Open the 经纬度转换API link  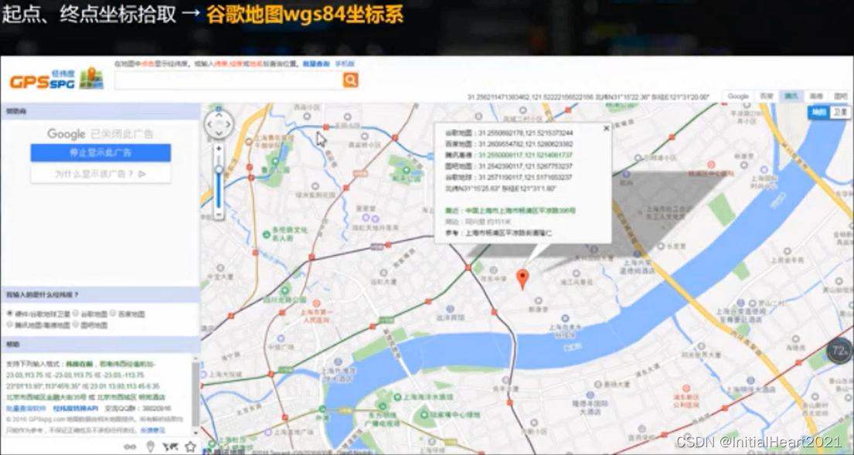[75, 408]
